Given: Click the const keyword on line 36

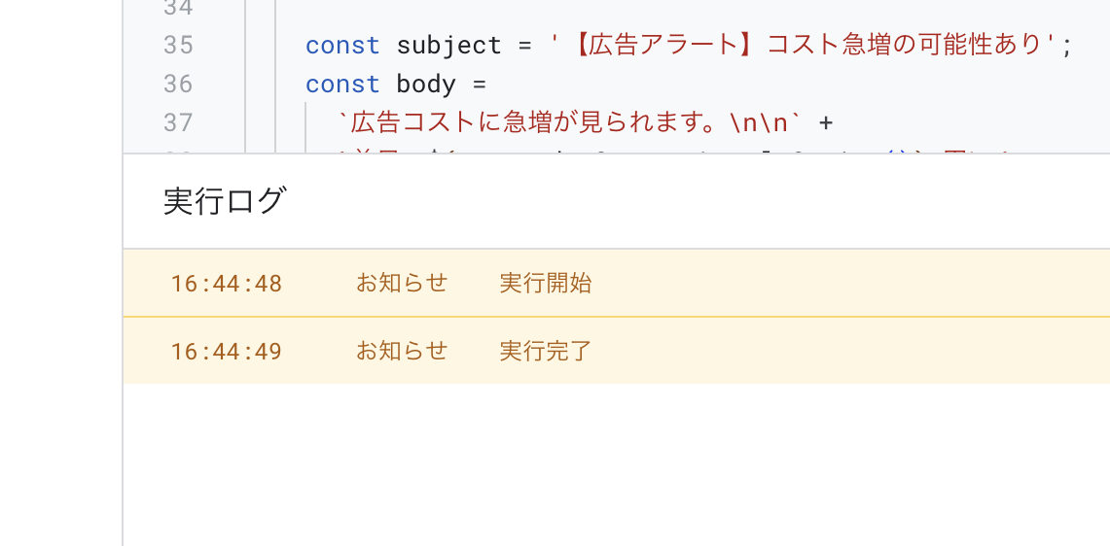Looking at the screenshot, I should click(x=342, y=85).
